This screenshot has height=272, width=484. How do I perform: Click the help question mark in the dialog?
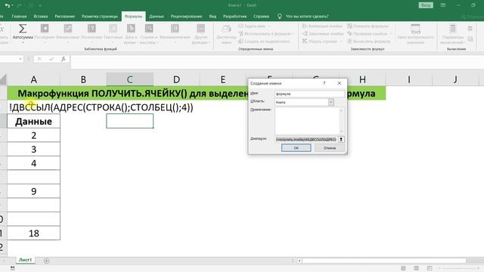pos(324,83)
